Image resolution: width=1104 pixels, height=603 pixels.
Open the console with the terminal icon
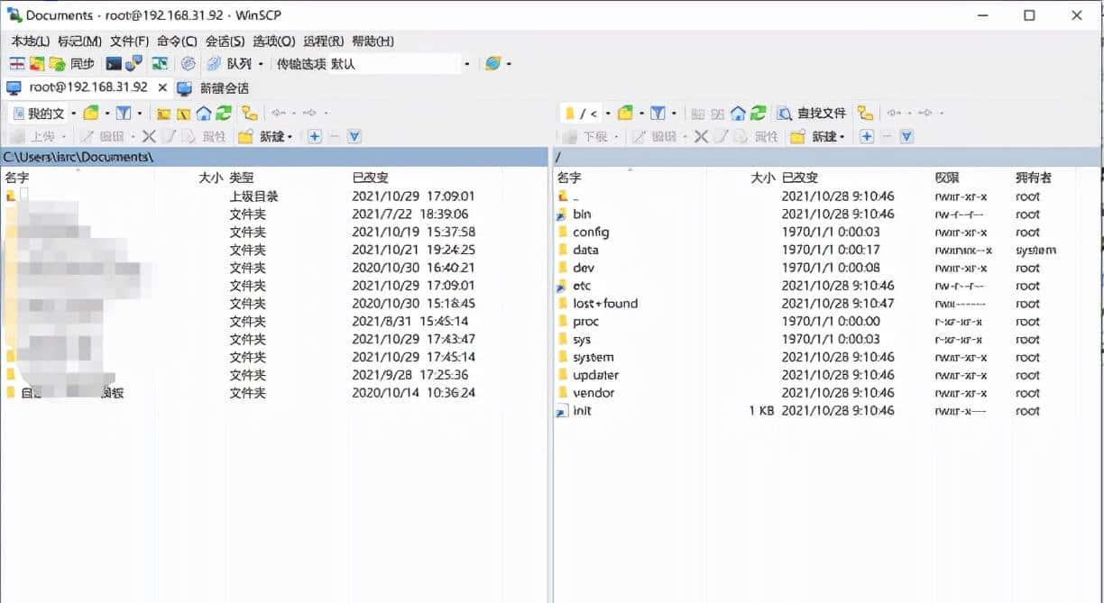(x=112, y=63)
